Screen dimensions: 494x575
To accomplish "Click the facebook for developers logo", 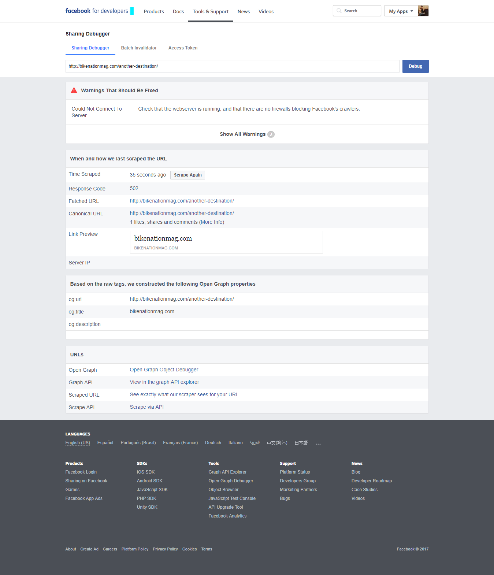I will 97,11.
